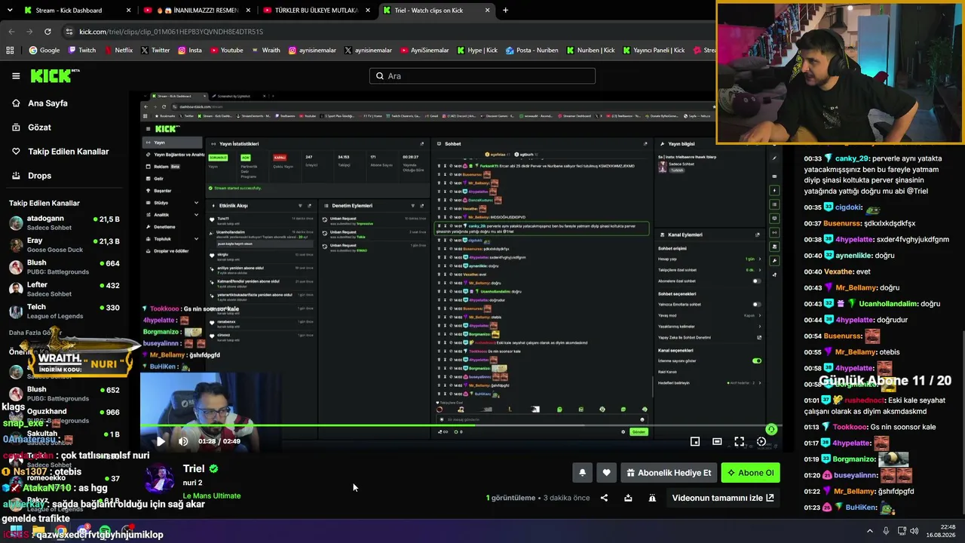Open the Chrome tab search dropdown
Viewport: 965px width, 543px height.
[x=11, y=11]
